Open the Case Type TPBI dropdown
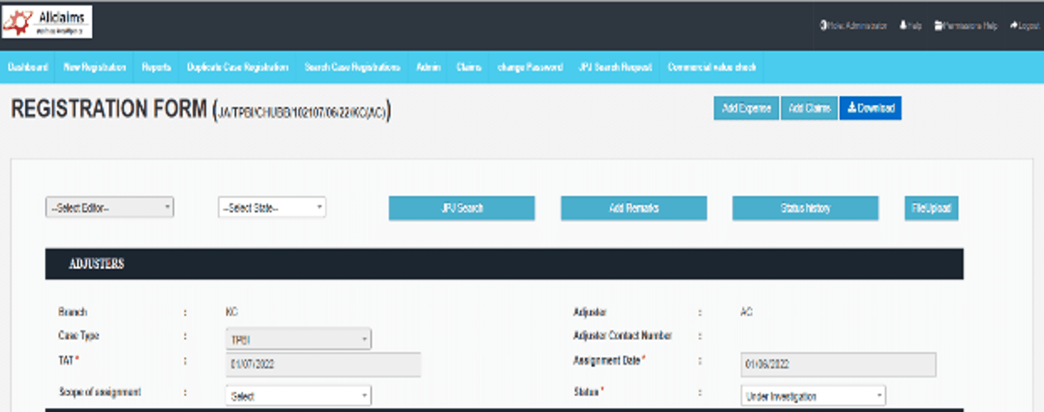1044x412 pixels. tap(298, 339)
